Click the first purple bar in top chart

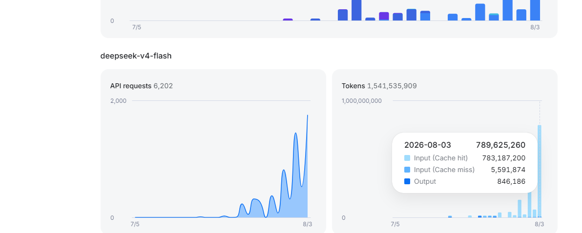(x=288, y=19)
